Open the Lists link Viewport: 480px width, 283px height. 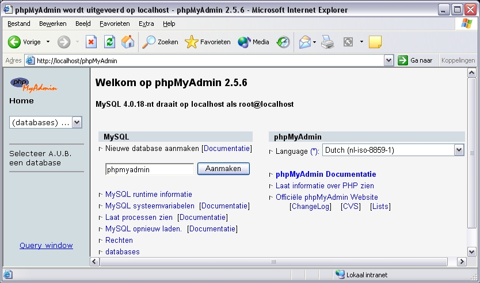coord(380,207)
